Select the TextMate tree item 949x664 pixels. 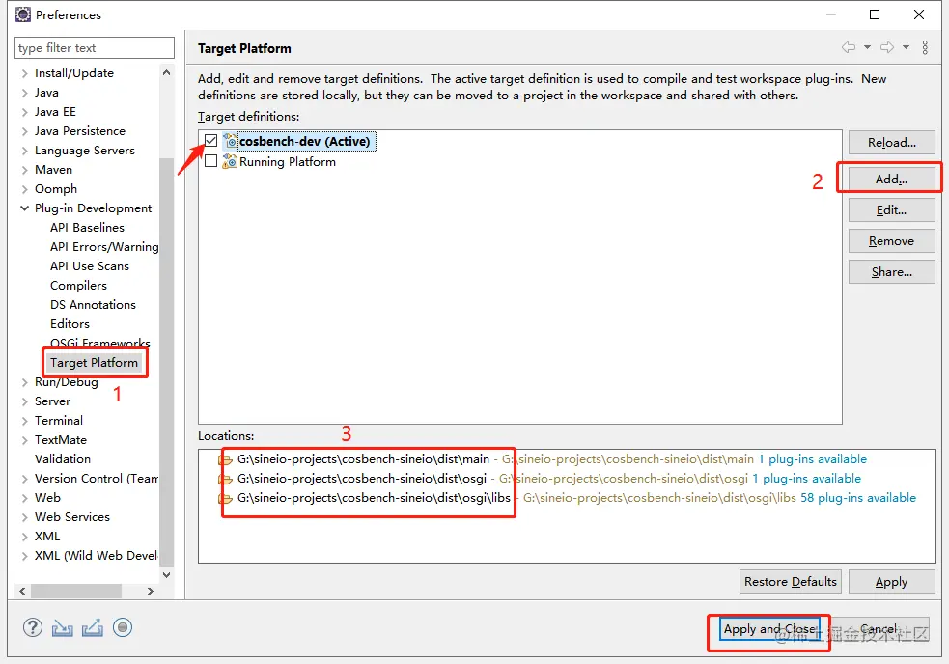(x=61, y=440)
